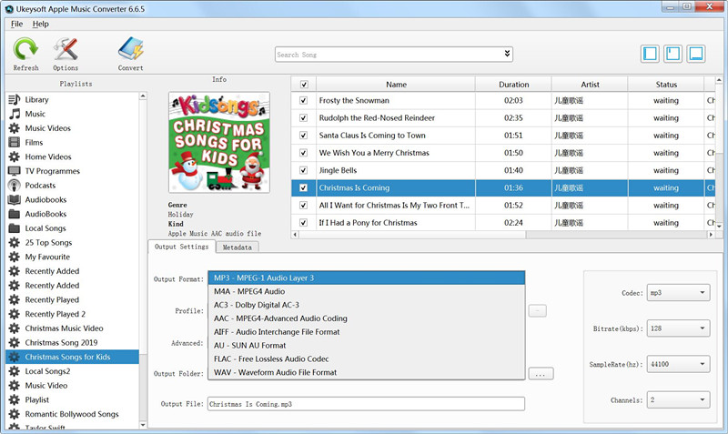Viewport: 728px width, 434px height.
Task: Click the small button beside Profile
Action: (538, 310)
